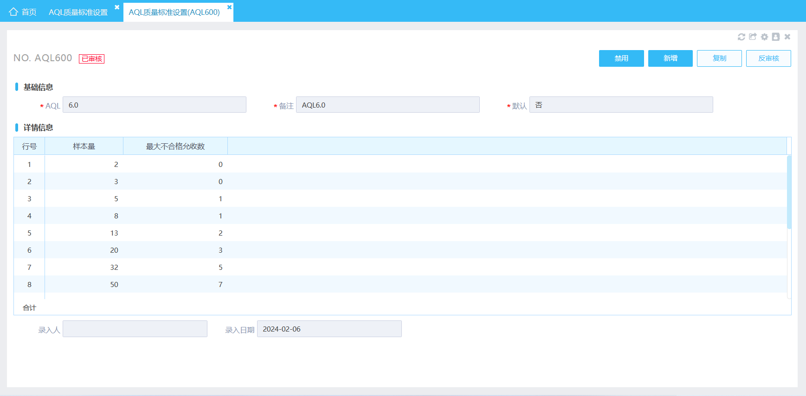Click the table's vertical scrollbar thumb
The image size is (806, 396).
click(x=789, y=192)
